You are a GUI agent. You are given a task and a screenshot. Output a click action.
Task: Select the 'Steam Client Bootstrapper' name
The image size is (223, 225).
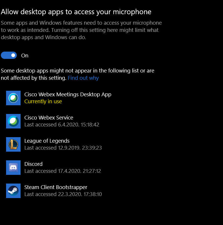tap(56, 187)
